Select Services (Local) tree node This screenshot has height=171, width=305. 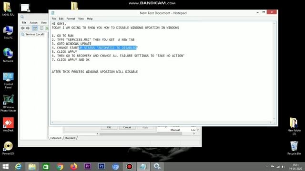click(x=33, y=34)
